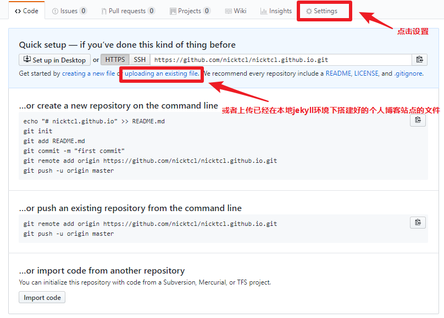
Task: Click Set up in Desktop button
Action: (54, 60)
